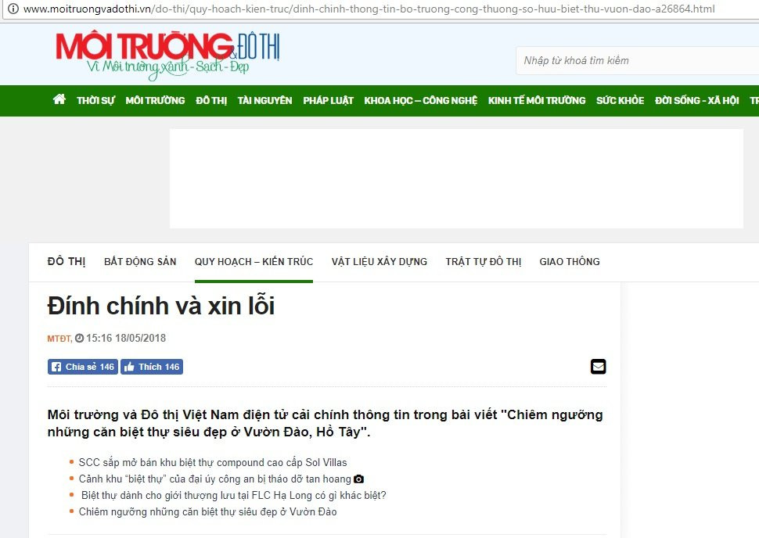This screenshot has height=538, width=759.
Task: Open the THỜI SỰ menu item
Action: 95,101
